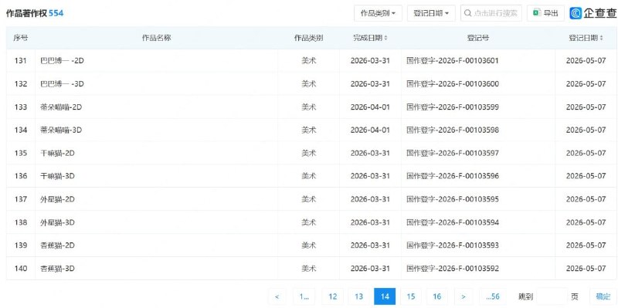Image resolution: width=618 pixels, height=308 pixels.
Task: Click the 企查查 logo
Action: click(x=593, y=13)
